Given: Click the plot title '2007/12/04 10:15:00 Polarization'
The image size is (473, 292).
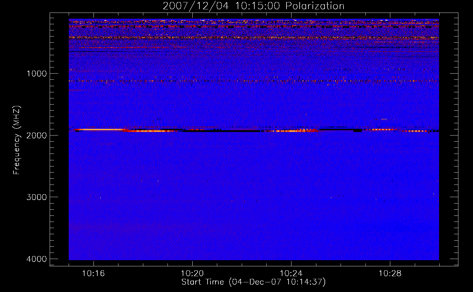Looking at the screenshot, I should [253, 6].
